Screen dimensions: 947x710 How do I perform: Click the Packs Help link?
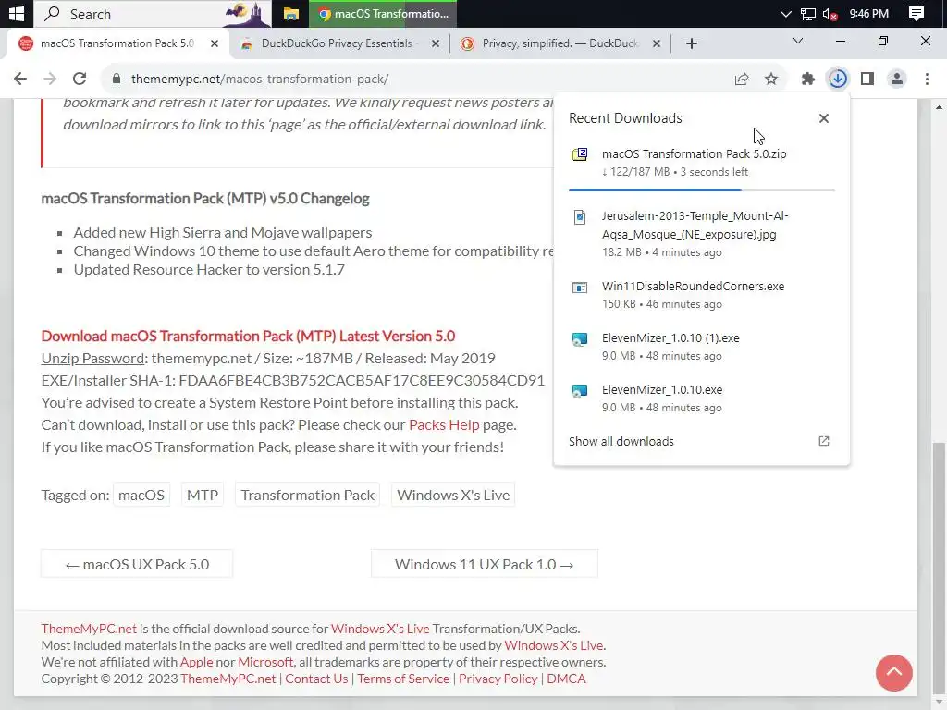point(444,424)
